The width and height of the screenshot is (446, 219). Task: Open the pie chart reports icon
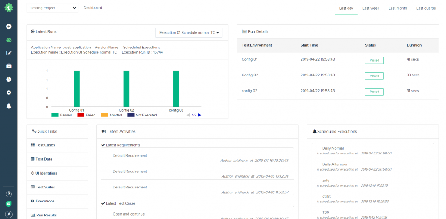(9, 79)
